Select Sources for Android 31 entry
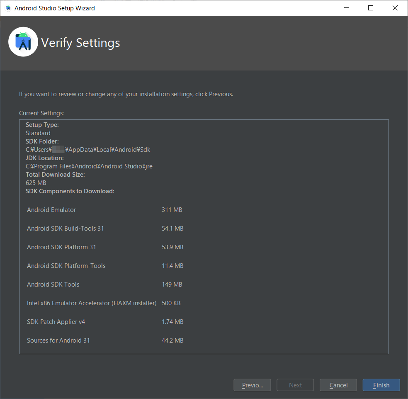The height and width of the screenshot is (399, 408). coord(58,341)
